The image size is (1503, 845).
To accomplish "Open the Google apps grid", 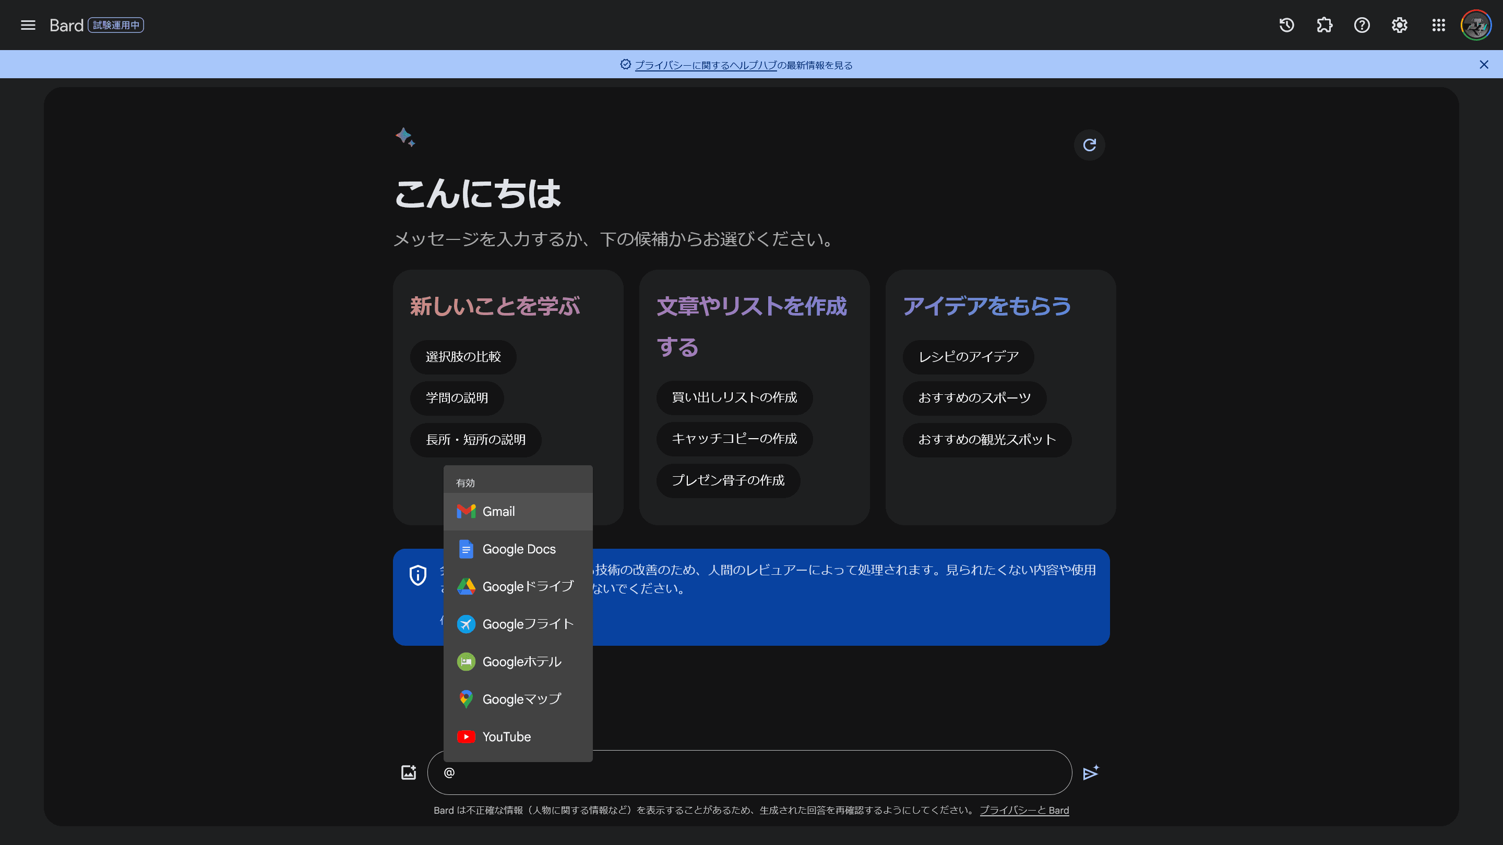I will click(x=1438, y=25).
